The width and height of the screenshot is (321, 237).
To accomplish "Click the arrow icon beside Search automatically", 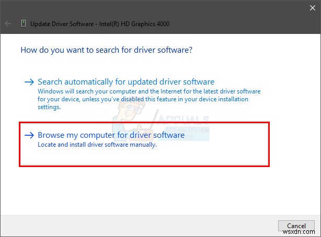I will click(x=29, y=82).
